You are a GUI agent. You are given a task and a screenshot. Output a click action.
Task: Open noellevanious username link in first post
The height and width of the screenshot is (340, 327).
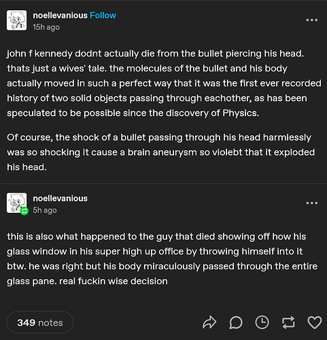click(60, 16)
